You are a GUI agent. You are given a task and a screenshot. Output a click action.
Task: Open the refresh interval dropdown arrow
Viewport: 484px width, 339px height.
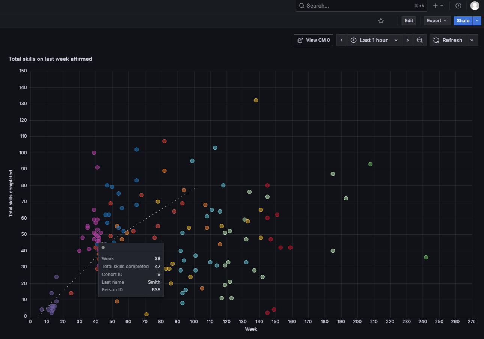pos(472,40)
